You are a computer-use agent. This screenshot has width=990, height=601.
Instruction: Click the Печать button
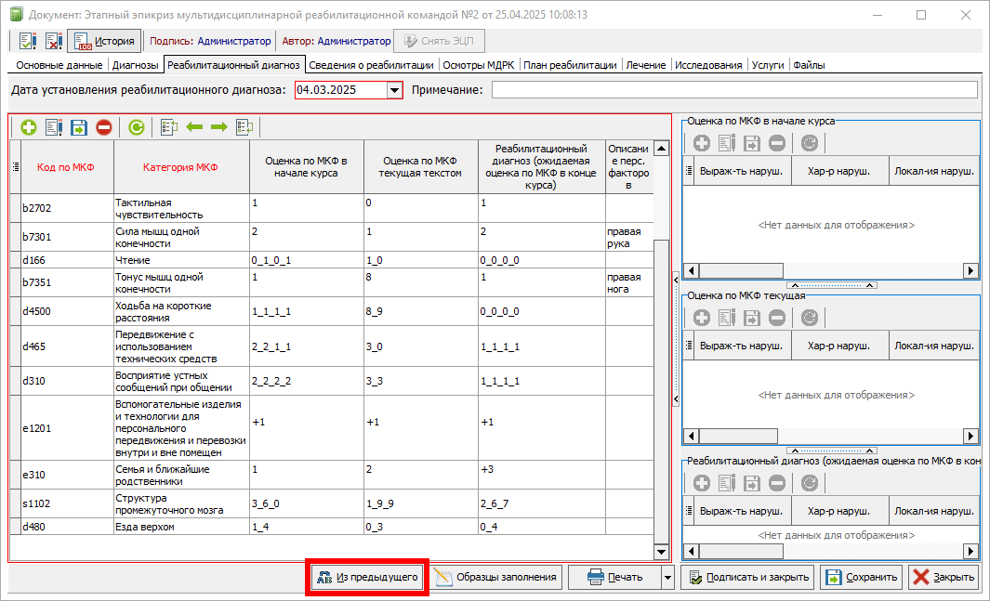[x=614, y=577]
